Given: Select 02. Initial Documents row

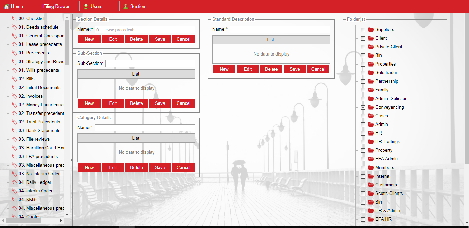Looking at the screenshot, I should click(40, 88).
